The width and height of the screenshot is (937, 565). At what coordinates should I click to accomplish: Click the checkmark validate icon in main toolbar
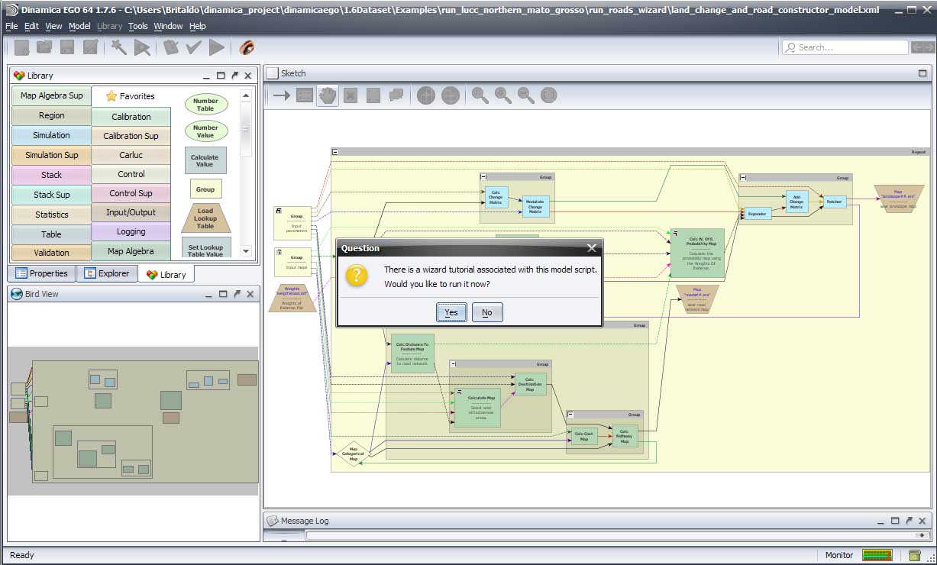(x=194, y=47)
